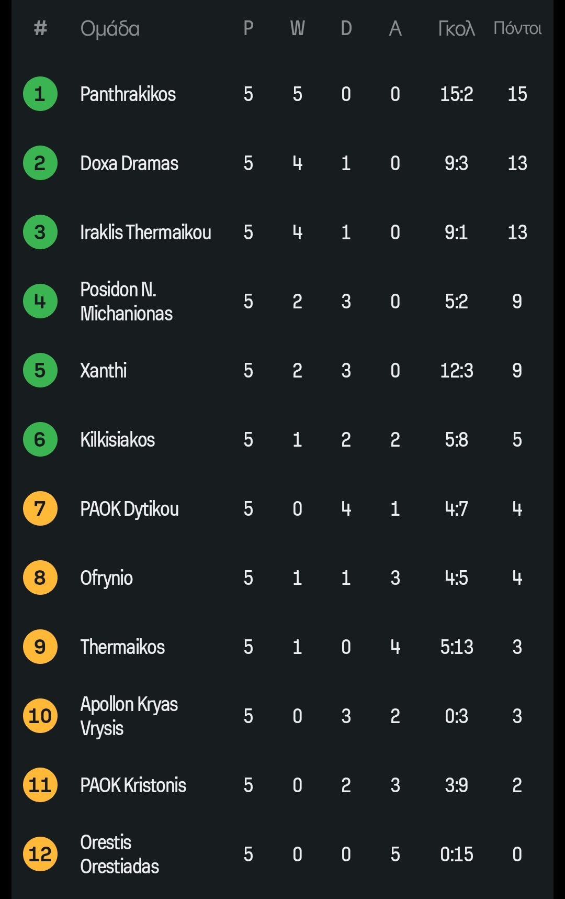Open the Panthrakikos team page
The height and width of the screenshot is (899, 565).
[128, 94]
